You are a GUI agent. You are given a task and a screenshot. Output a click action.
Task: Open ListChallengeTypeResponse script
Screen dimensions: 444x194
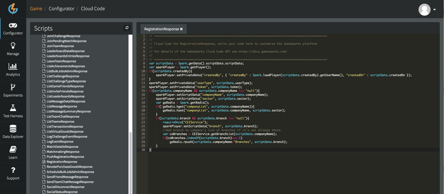pos(66,81)
